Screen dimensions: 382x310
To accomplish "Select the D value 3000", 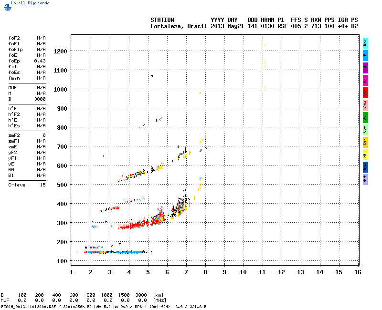I will click(40, 99).
